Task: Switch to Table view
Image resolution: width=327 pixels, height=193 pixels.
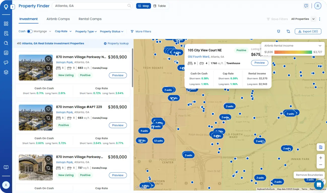Action: pos(160,6)
